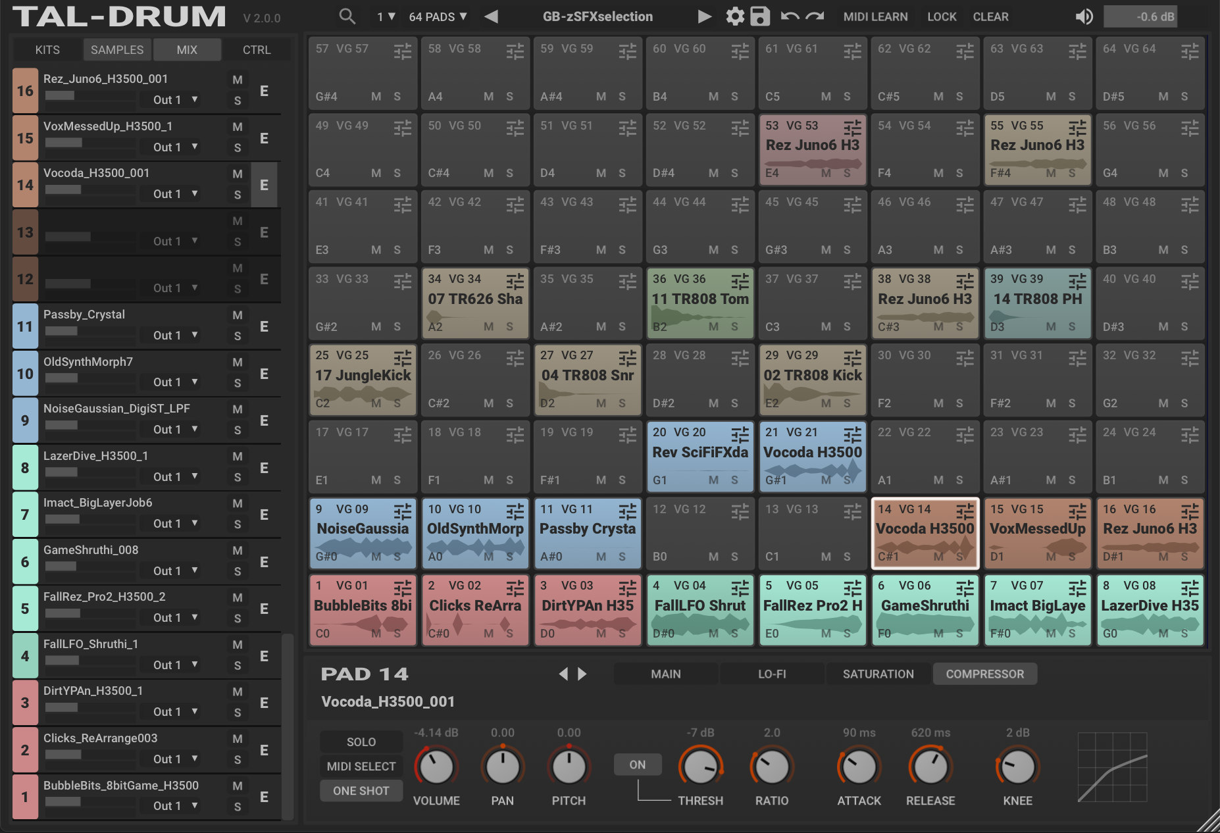Redo action with the redo arrow
The width and height of the screenshot is (1220, 833).
[x=815, y=16]
